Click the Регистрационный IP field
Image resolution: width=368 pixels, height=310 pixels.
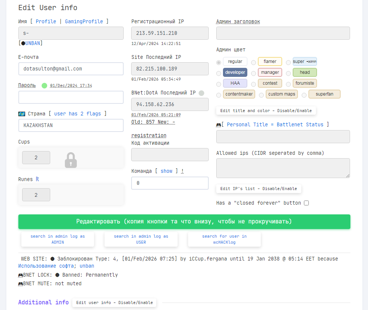(x=170, y=33)
